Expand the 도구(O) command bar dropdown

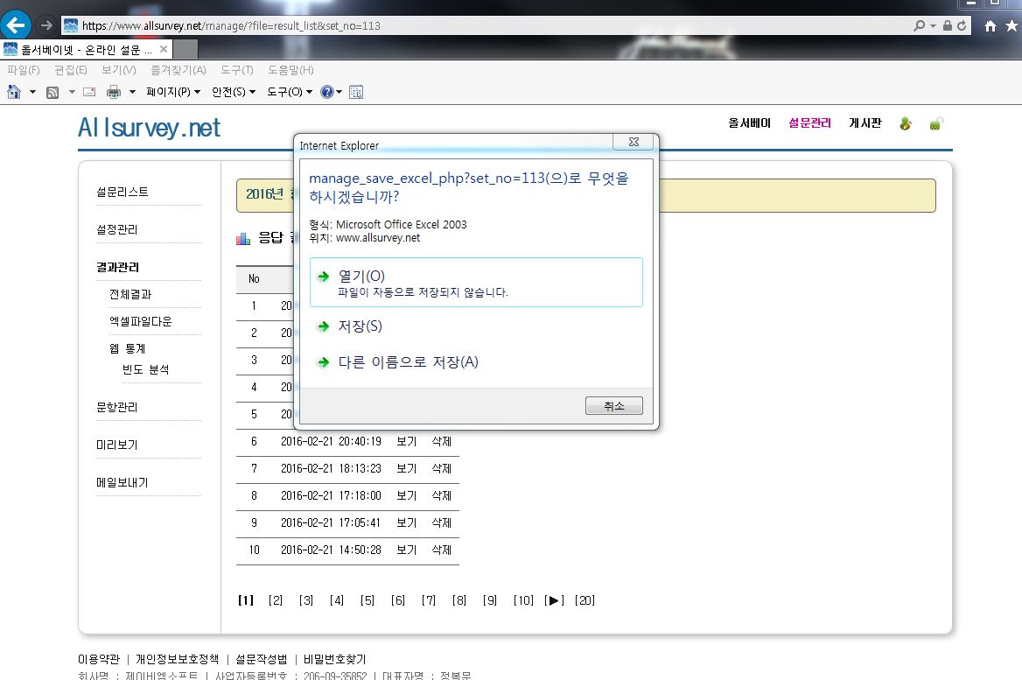289,92
